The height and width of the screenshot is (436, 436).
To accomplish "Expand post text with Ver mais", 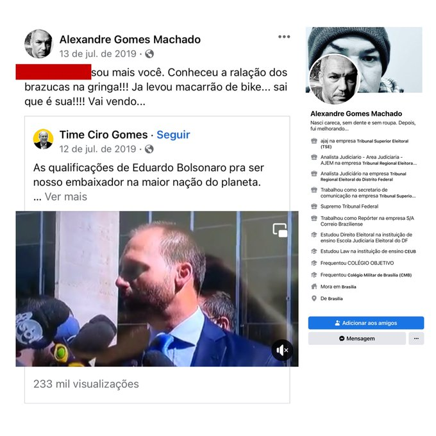I will click(x=66, y=197).
